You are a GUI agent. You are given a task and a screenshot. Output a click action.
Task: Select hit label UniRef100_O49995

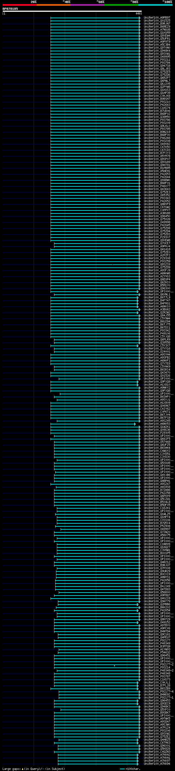click(x=157, y=57)
